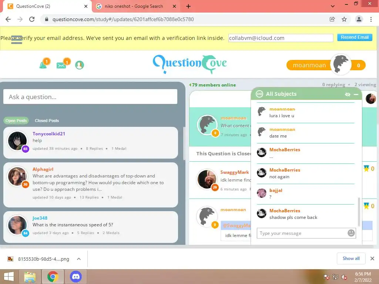Click the Action Center flag icon
Image resolution: width=379 pixels, height=284 pixels.
(x=326, y=277)
